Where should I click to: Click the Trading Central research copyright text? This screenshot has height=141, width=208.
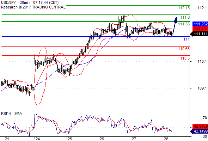click(33, 7)
